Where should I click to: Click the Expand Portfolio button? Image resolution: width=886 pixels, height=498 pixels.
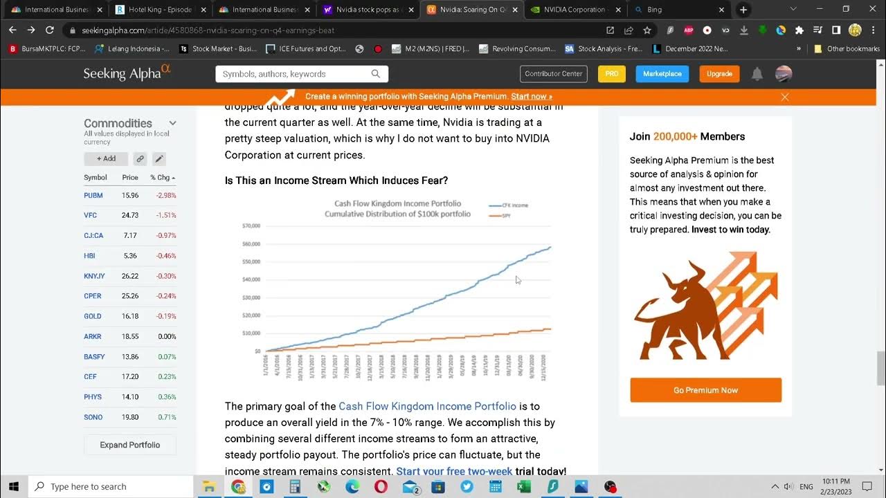(x=130, y=445)
